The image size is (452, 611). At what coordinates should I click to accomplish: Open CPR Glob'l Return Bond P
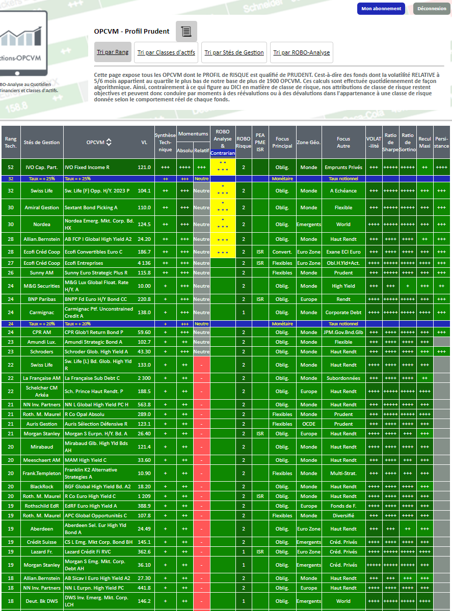[x=95, y=332]
